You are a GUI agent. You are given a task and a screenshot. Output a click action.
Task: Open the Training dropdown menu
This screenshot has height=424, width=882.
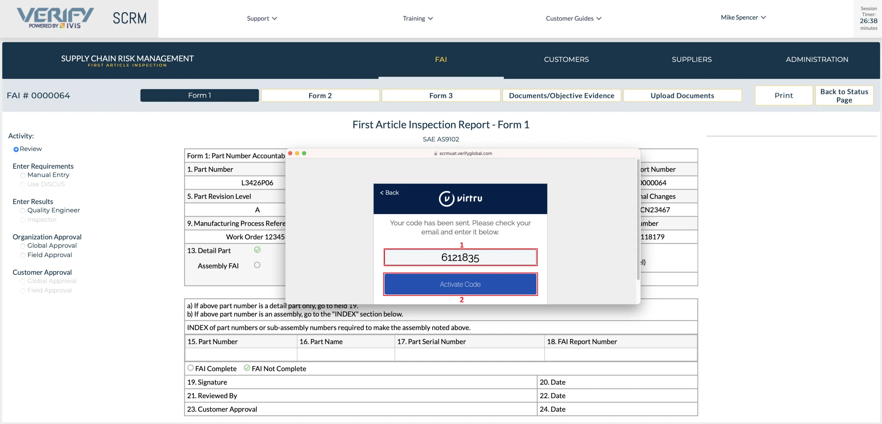tap(418, 18)
